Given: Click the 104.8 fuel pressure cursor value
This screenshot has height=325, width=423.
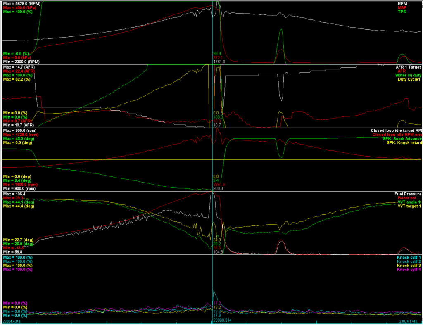Looking at the screenshot, I should point(218,252).
